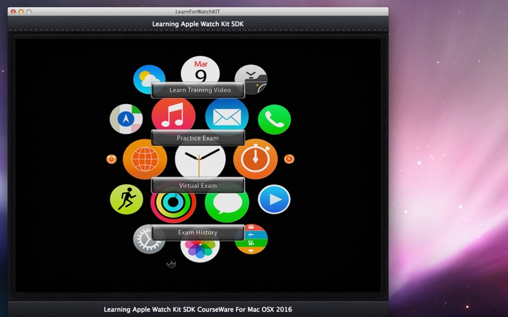The width and height of the screenshot is (508, 317).
Task: Open the orange World globe icon
Action: coord(145,159)
